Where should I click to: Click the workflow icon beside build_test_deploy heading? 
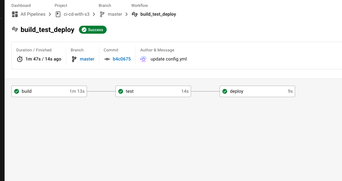pos(15,29)
